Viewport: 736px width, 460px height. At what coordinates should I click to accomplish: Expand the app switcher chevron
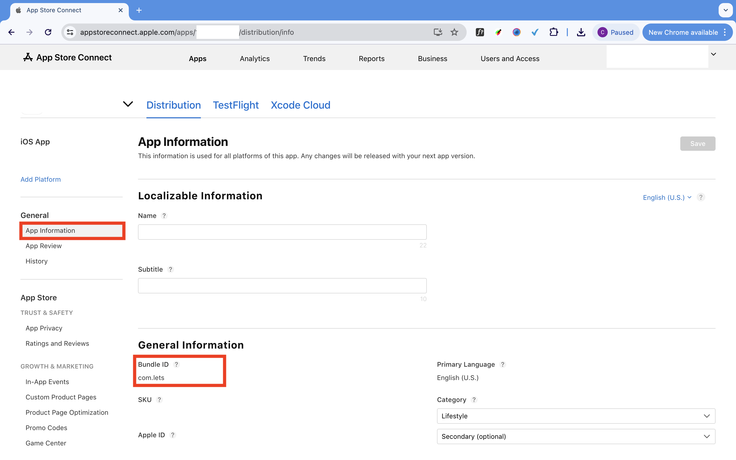128,104
